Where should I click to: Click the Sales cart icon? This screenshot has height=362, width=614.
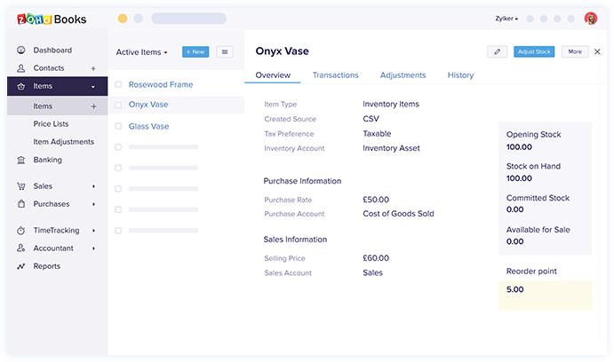point(21,186)
